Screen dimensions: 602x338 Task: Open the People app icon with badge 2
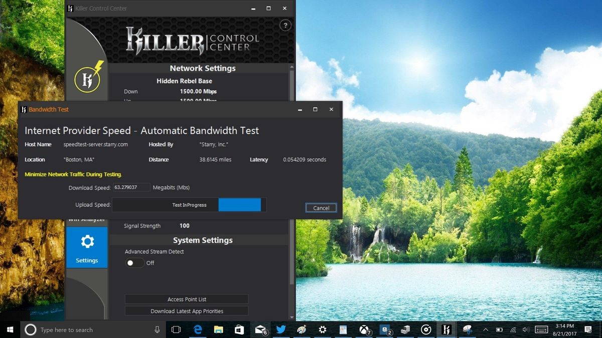385,329
